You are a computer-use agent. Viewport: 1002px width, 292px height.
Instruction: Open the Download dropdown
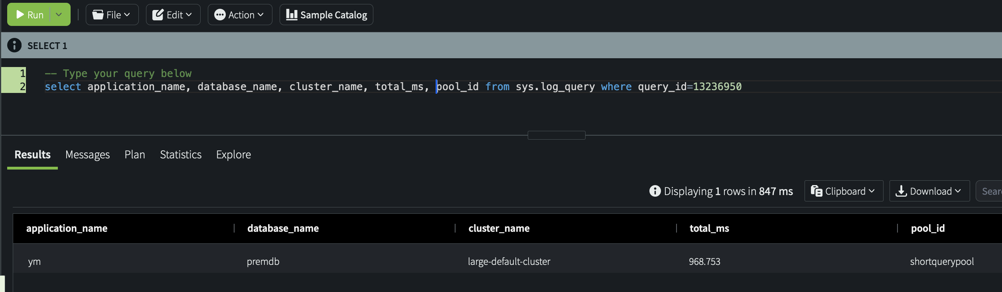pos(929,191)
